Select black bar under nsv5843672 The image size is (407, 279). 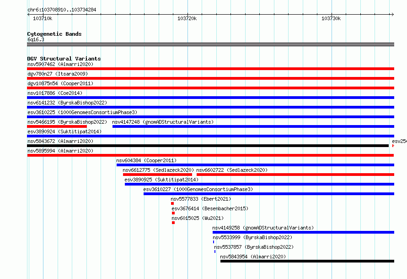click(208, 146)
